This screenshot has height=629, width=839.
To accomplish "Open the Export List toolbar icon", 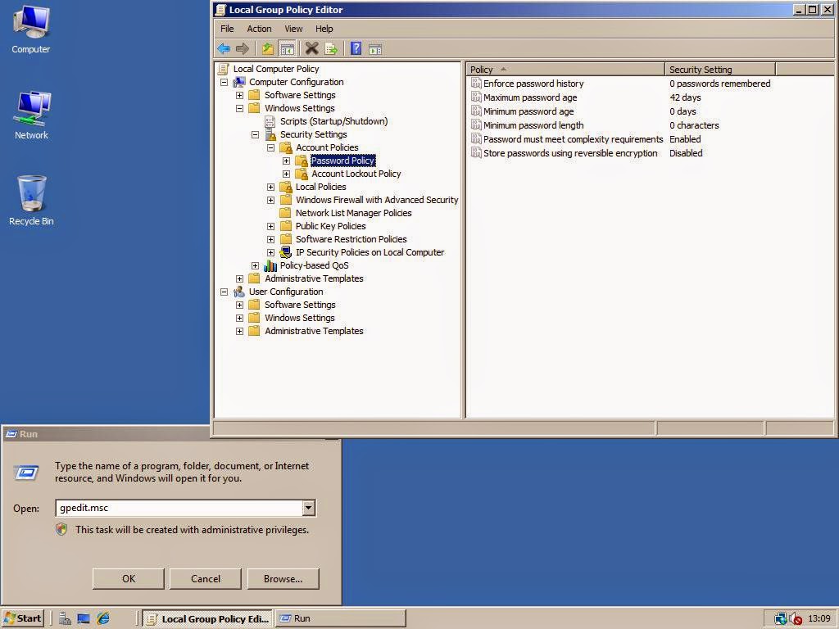I will point(330,48).
